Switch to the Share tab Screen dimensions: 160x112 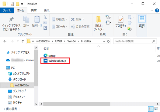tap(34, 10)
